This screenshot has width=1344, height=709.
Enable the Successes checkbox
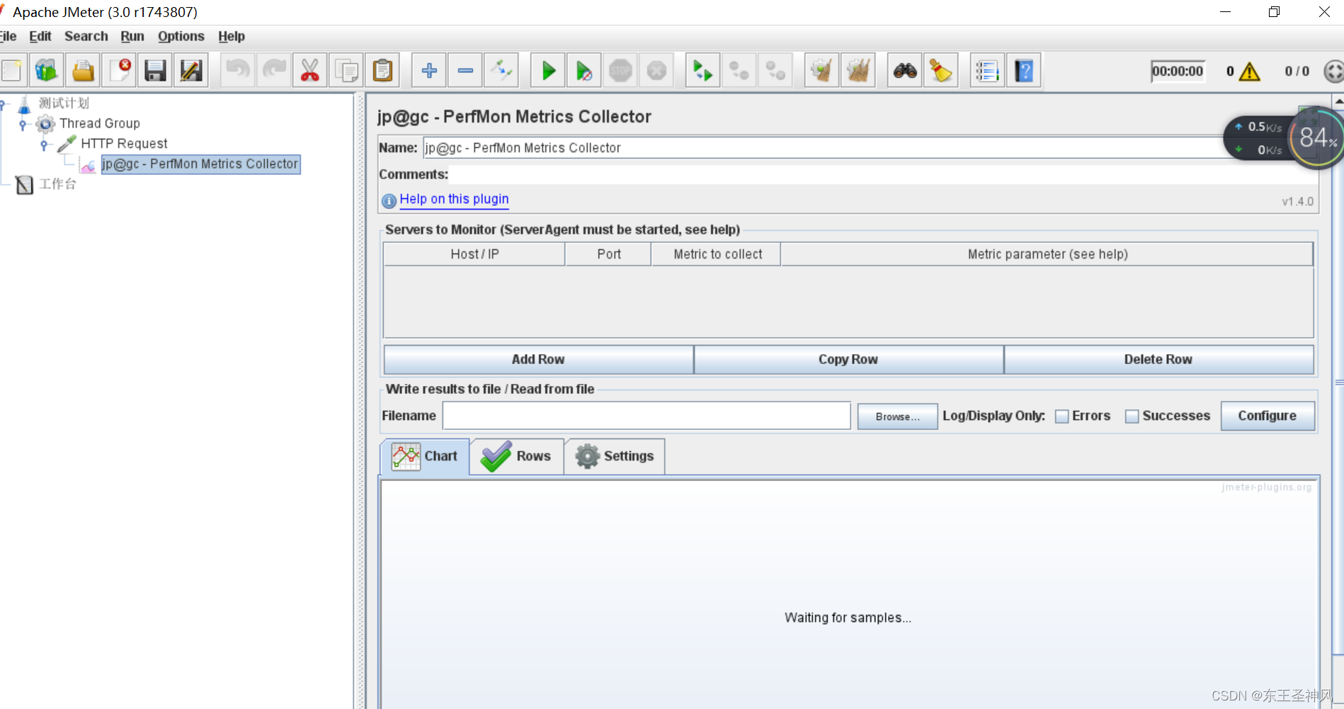coord(1132,416)
